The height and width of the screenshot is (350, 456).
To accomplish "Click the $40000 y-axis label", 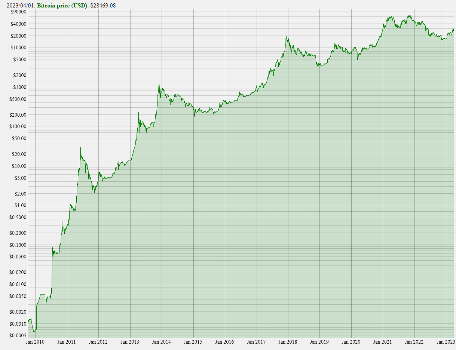I will pos(18,24).
